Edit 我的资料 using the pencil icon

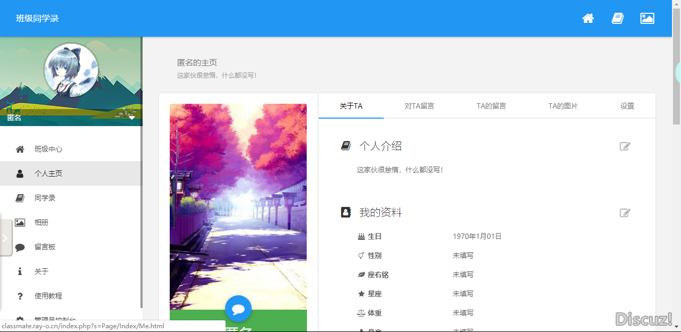tap(625, 213)
